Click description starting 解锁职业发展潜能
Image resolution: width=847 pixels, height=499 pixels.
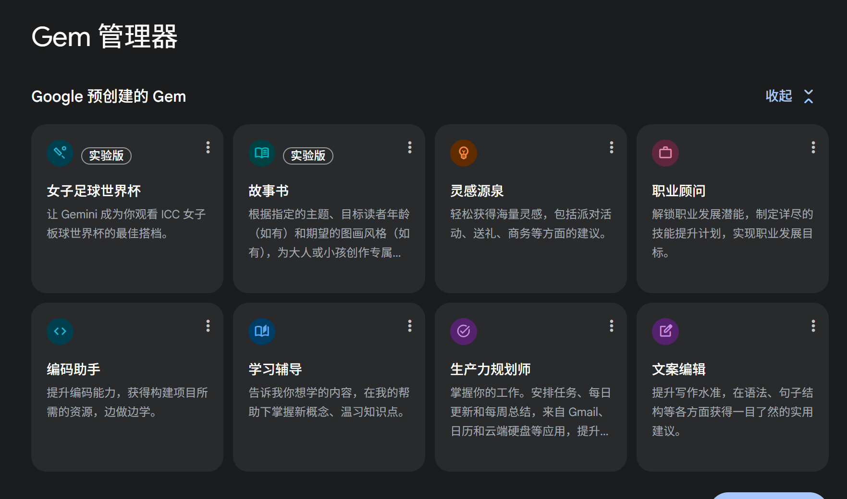[x=733, y=233]
